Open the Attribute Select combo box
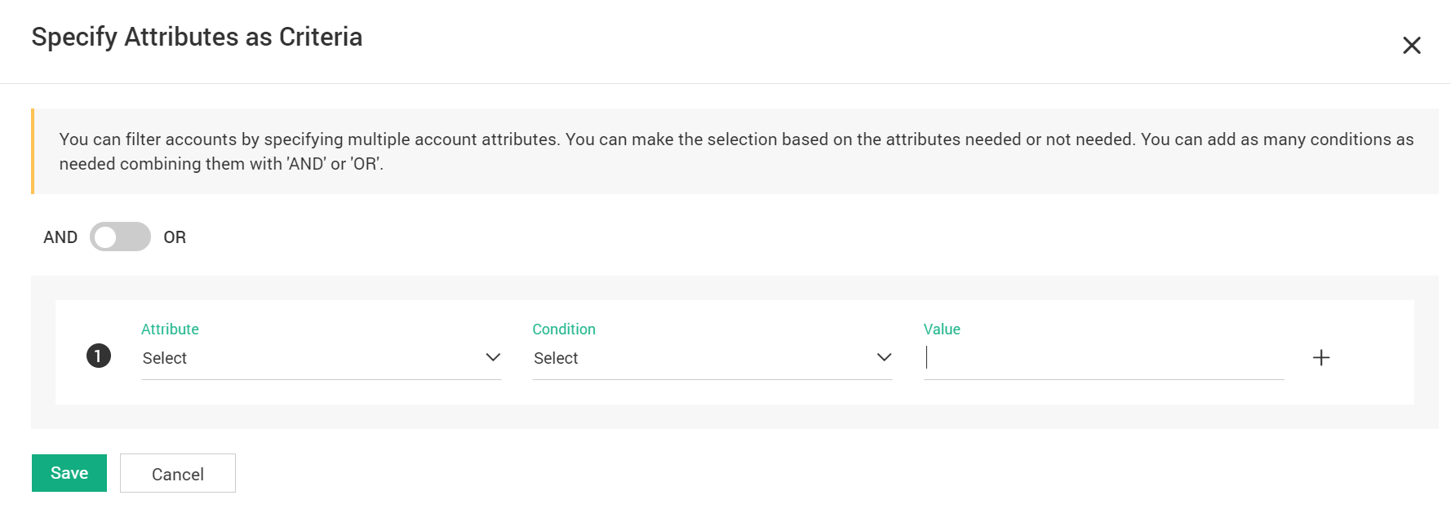Screen dimensions: 1451x513 coord(310,358)
